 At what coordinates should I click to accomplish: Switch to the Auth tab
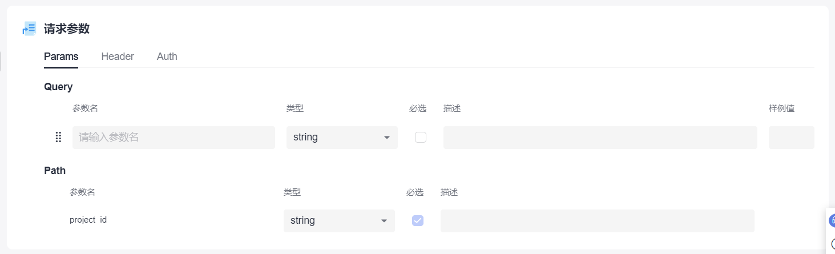click(x=167, y=57)
